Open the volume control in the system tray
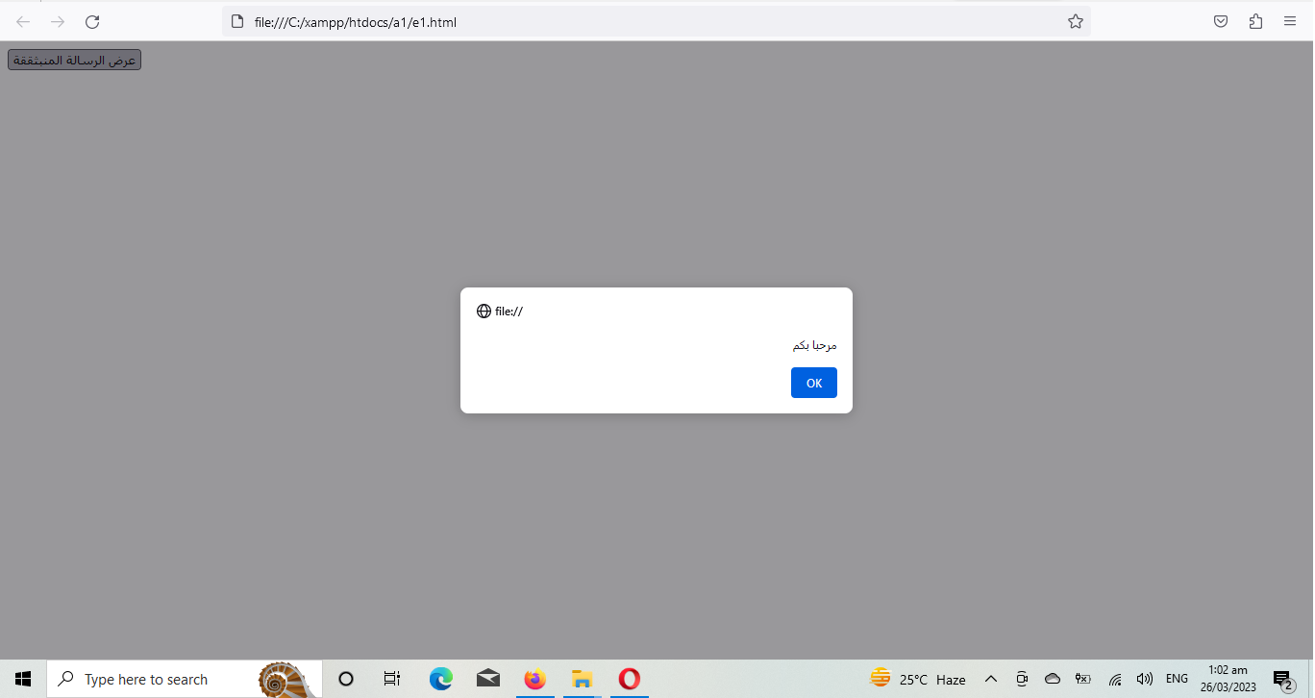This screenshot has width=1315, height=698. click(1144, 679)
